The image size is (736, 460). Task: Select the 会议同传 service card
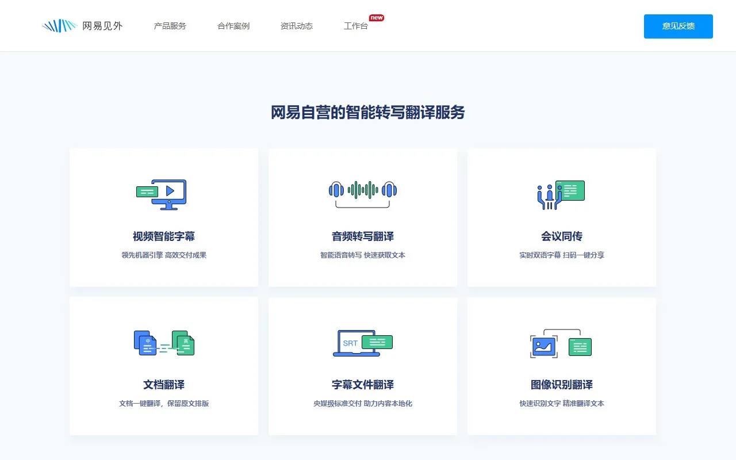tap(562, 217)
